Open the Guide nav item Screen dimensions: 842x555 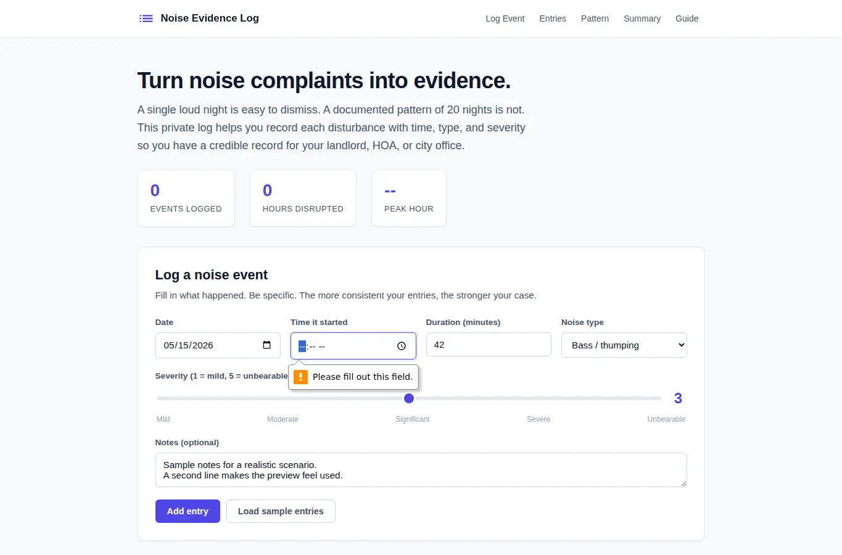click(x=687, y=18)
